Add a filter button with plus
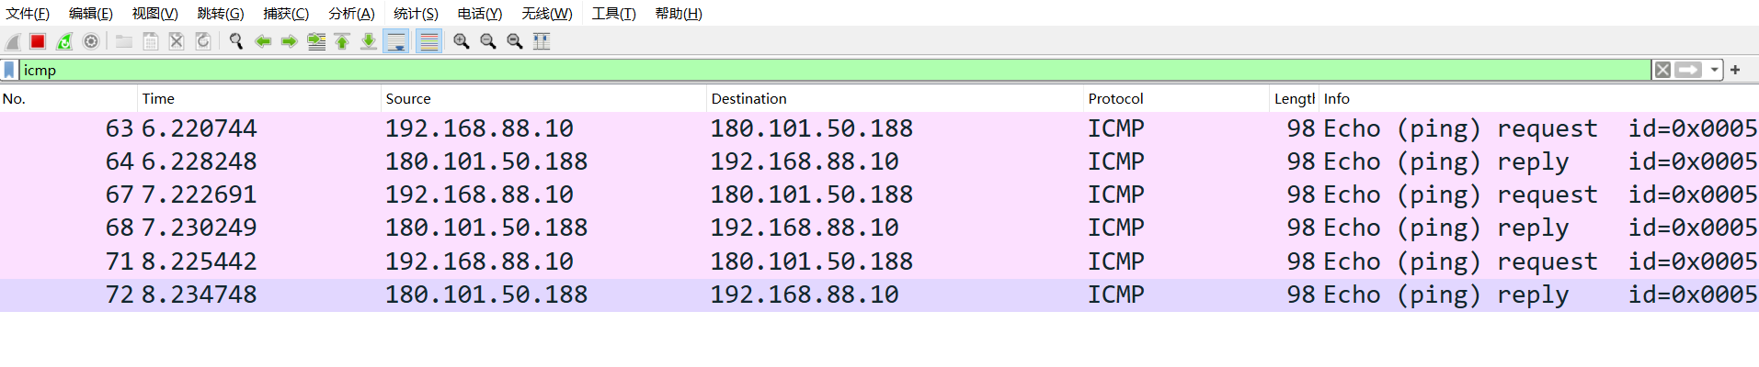1759x367 pixels. [1735, 70]
